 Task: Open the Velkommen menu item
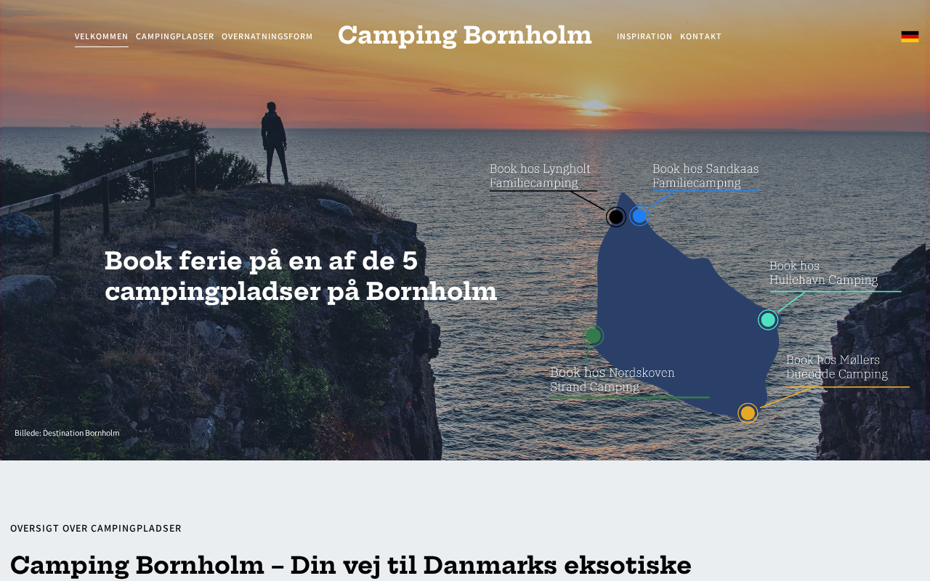coord(102,36)
